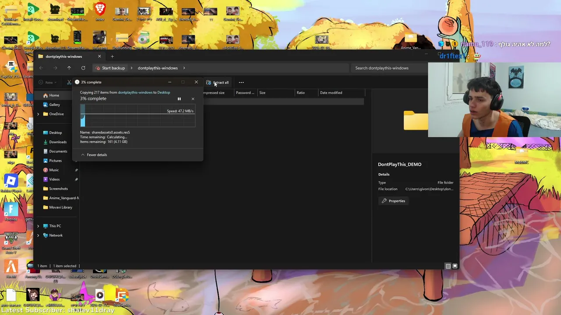
Task: Click the dontplaythis-windows breadcrumb segment
Action: [158, 68]
